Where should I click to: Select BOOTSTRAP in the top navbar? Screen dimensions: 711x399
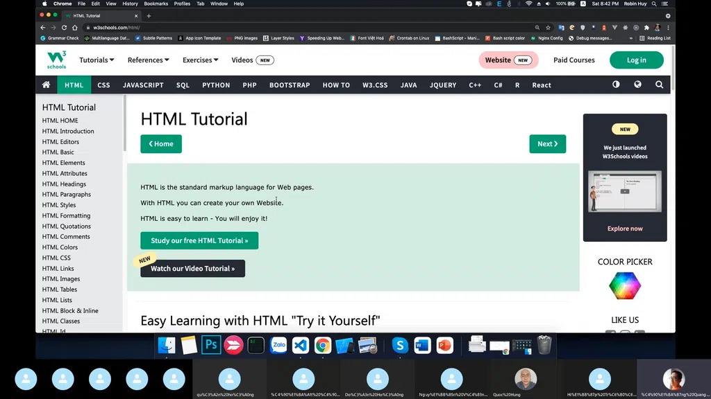(290, 85)
